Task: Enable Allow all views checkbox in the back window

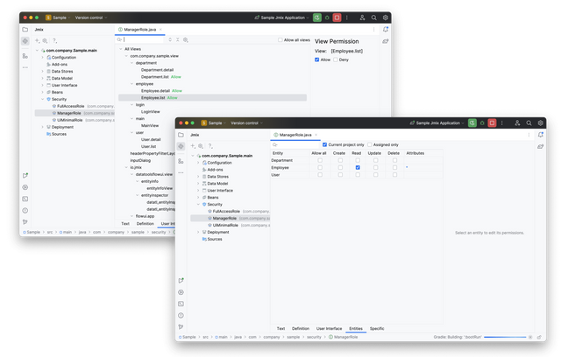Action: [x=280, y=40]
